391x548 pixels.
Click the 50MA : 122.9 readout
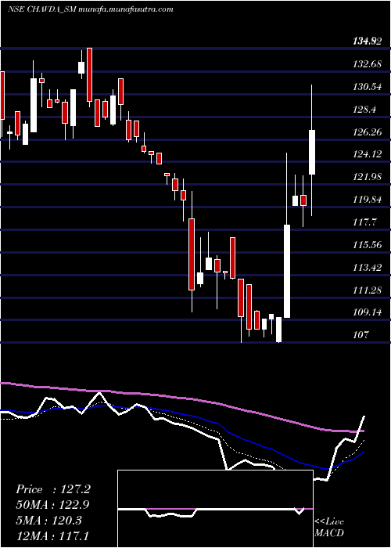click(x=52, y=505)
